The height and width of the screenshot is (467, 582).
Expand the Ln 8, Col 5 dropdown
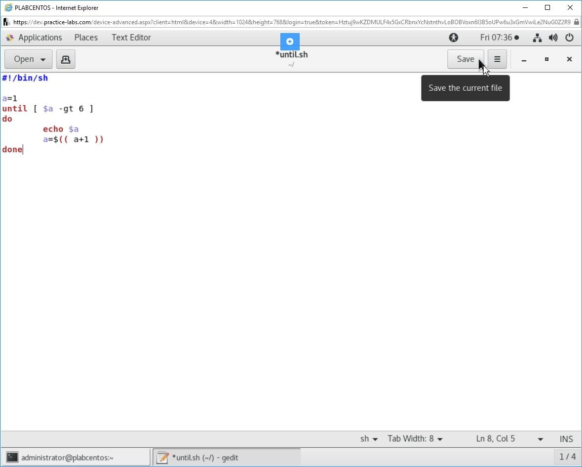point(540,439)
